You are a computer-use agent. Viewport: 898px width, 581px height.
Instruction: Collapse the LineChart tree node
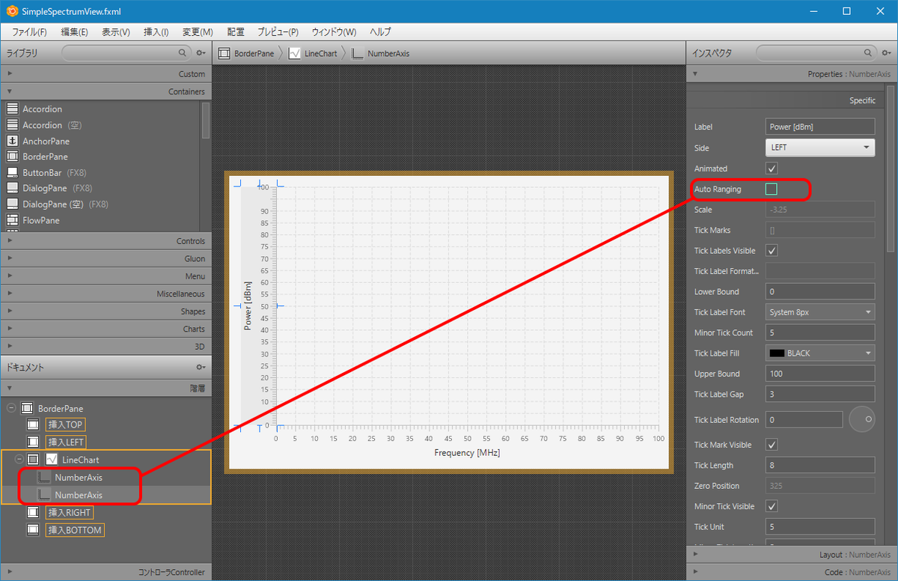click(19, 460)
